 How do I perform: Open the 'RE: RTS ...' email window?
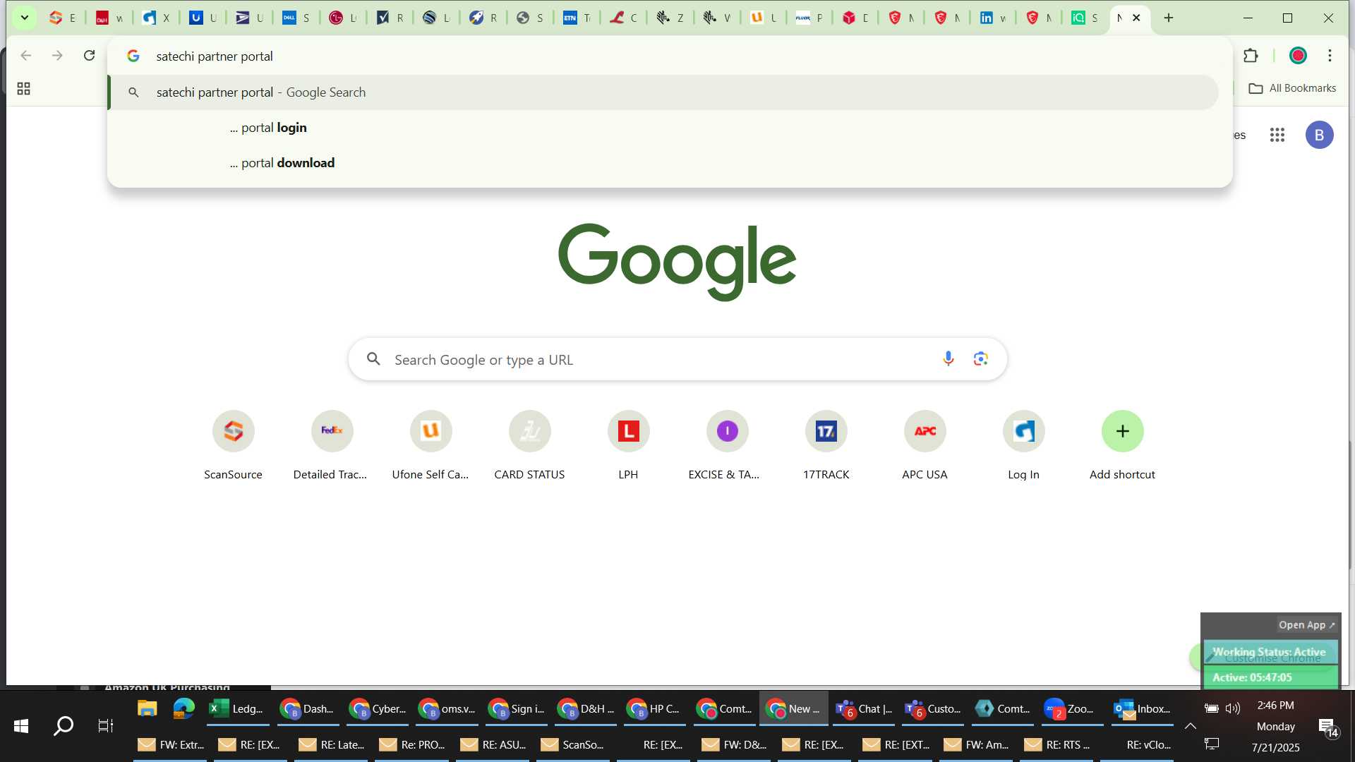(1056, 745)
